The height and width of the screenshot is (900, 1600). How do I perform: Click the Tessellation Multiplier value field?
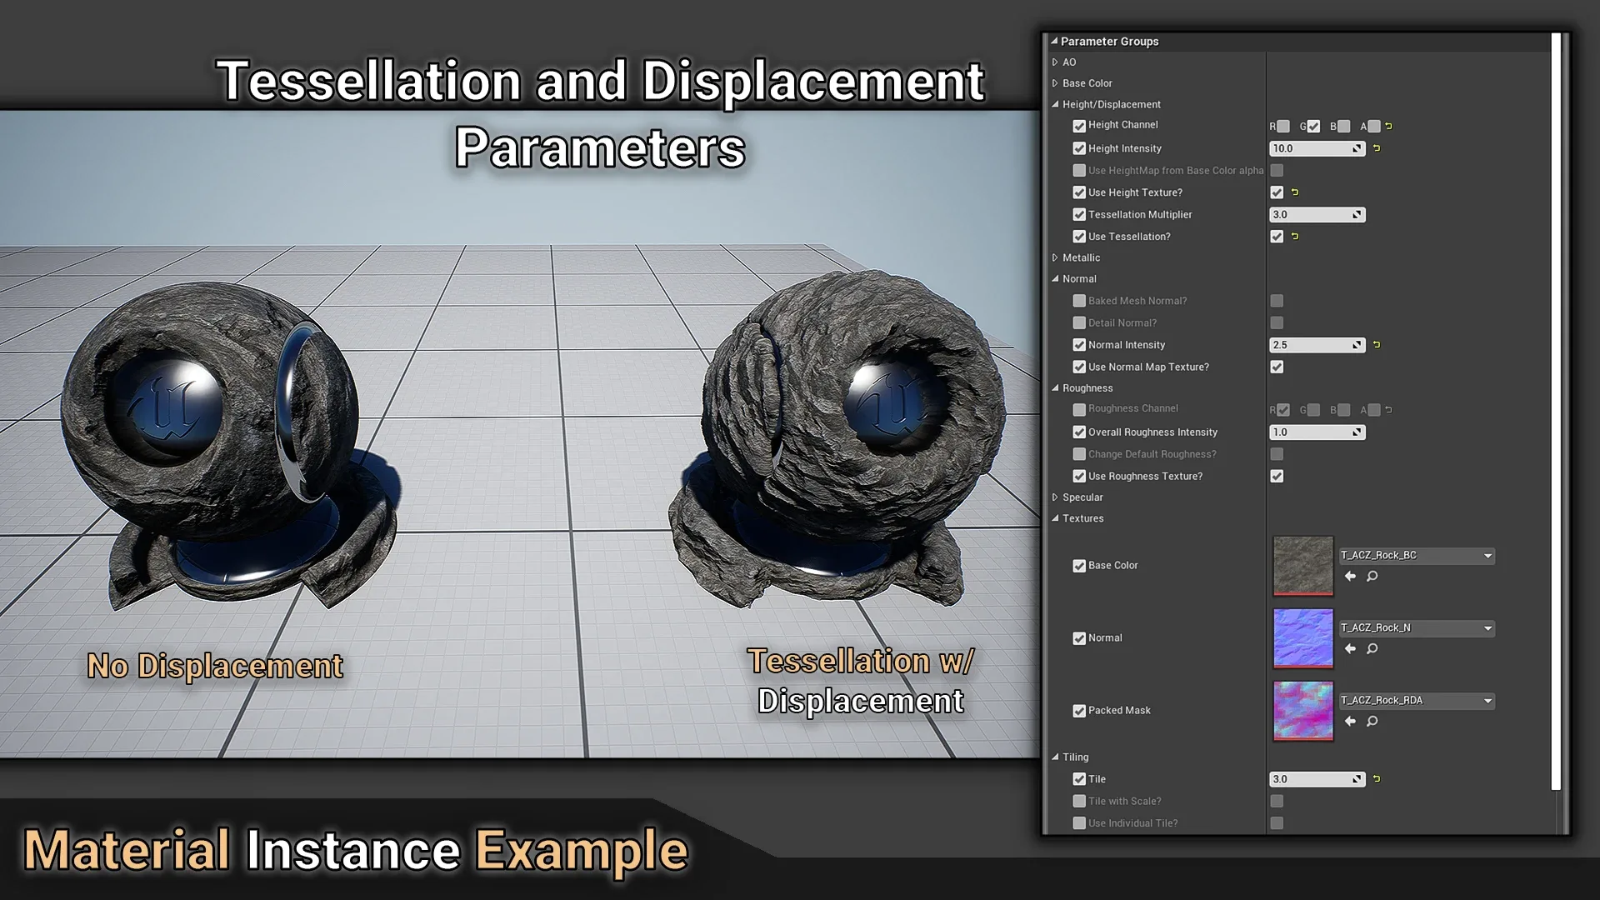(x=1310, y=215)
